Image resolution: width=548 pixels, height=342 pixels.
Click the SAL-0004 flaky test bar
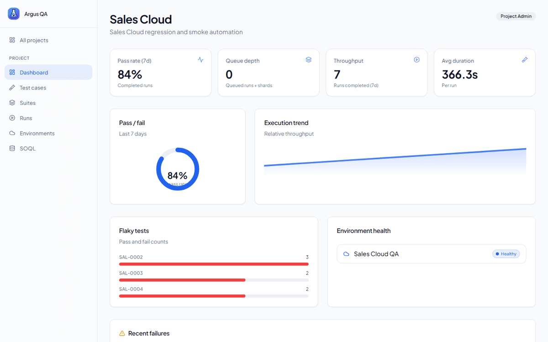click(214, 296)
